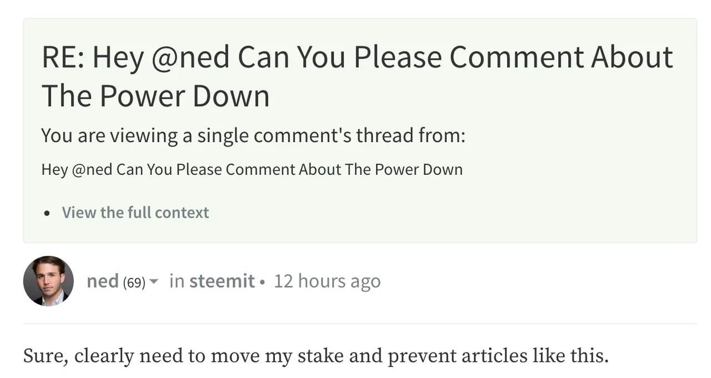Open the steemit category link
Image resolution: width=711 pixels, height=378 pixels.
click(222, 281)
